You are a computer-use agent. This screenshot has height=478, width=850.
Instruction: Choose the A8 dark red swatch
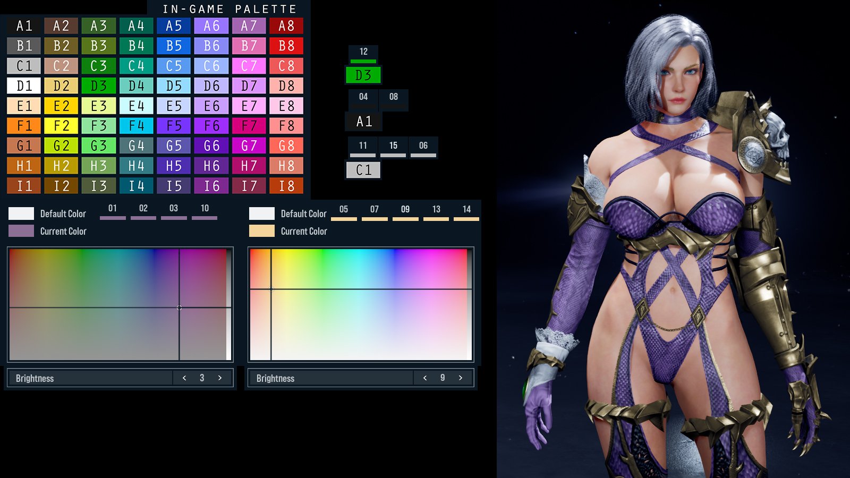[x=286, y=25]
